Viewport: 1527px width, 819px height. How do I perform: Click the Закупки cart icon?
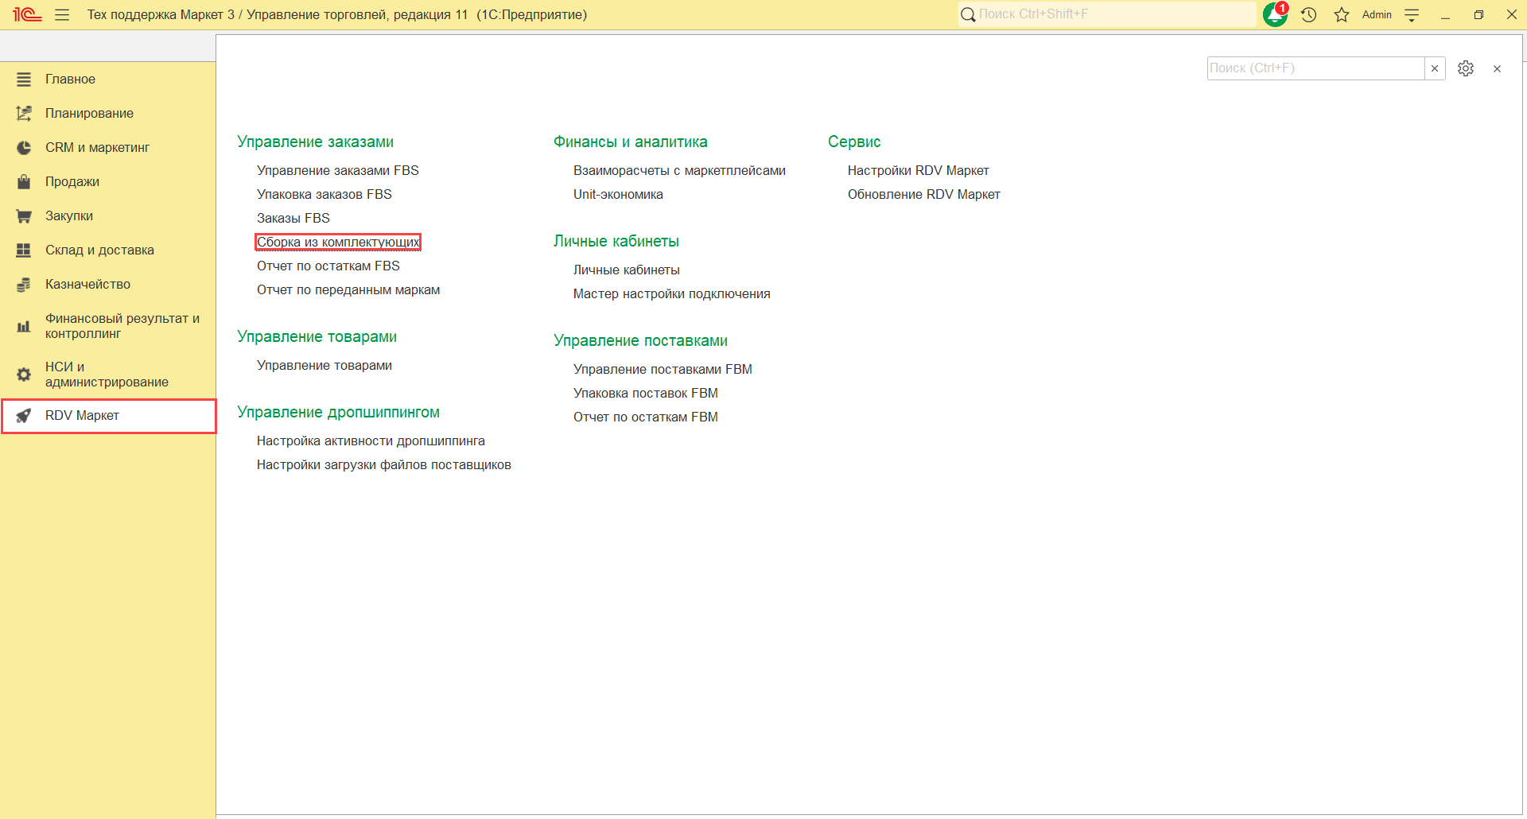click(x=24, y=216)
